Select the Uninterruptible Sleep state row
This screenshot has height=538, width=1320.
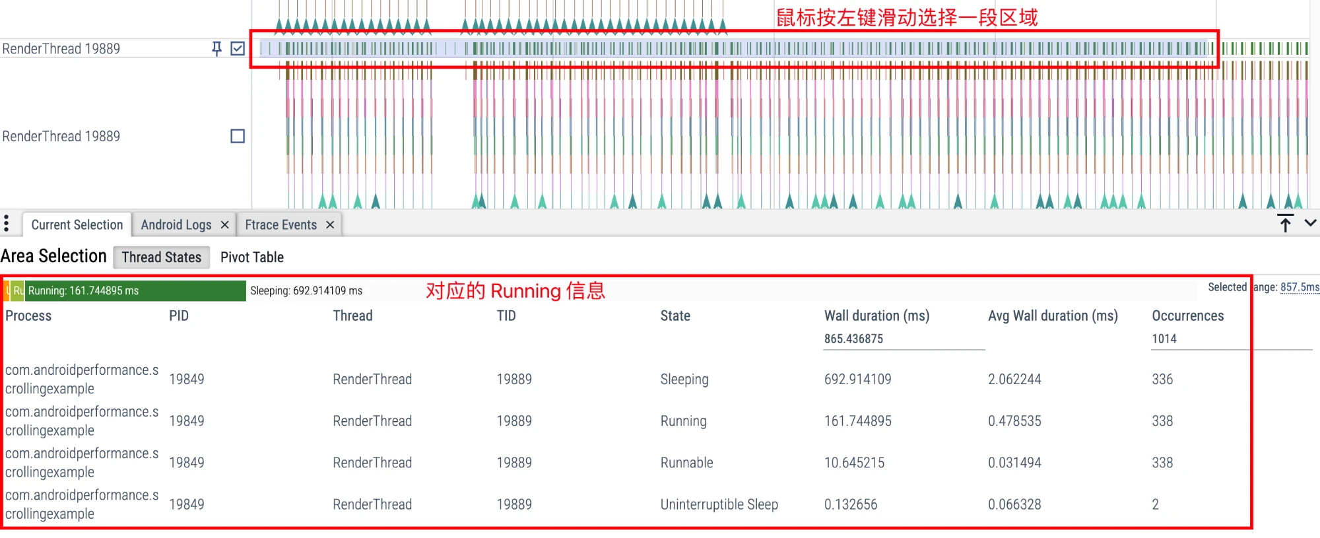pyautogui.click(x=719, y=505)
